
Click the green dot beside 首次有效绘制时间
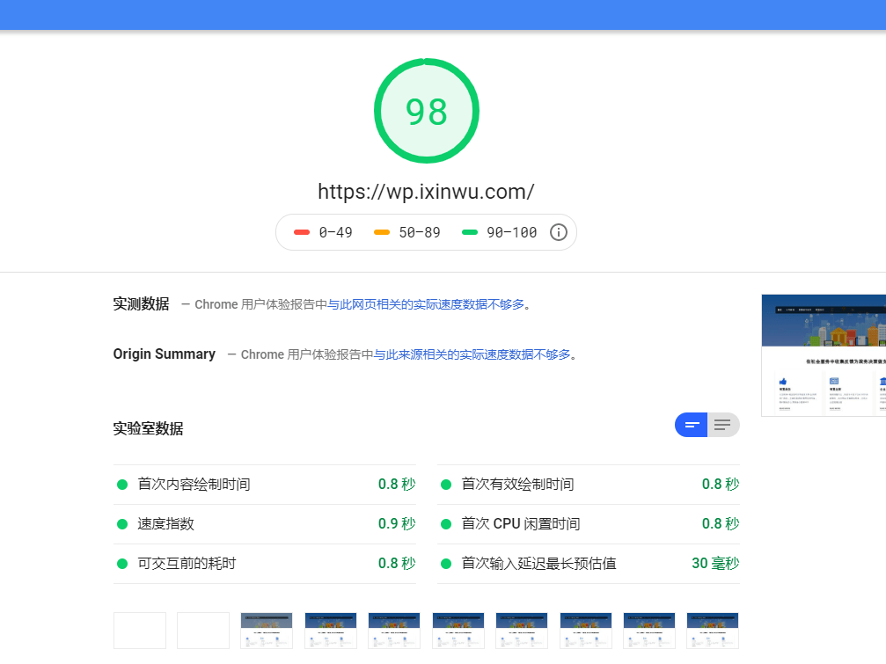446,485
